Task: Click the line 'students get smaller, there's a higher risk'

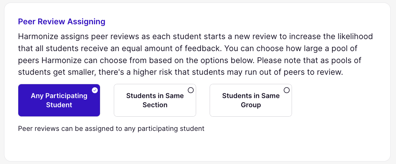Action: [x=180, y=72]
